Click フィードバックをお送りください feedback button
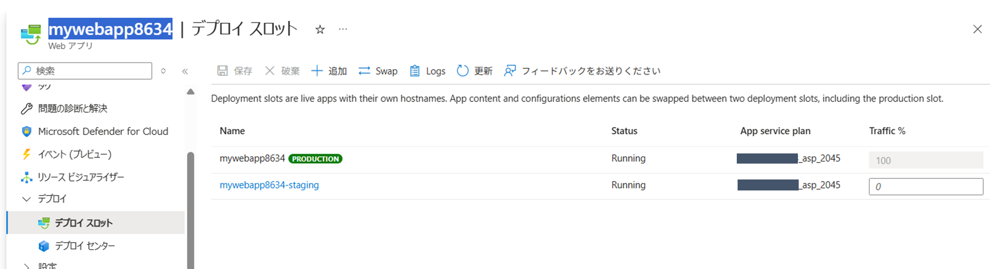The width and height of the screenshot is (995, 269). tap(582, 71)
